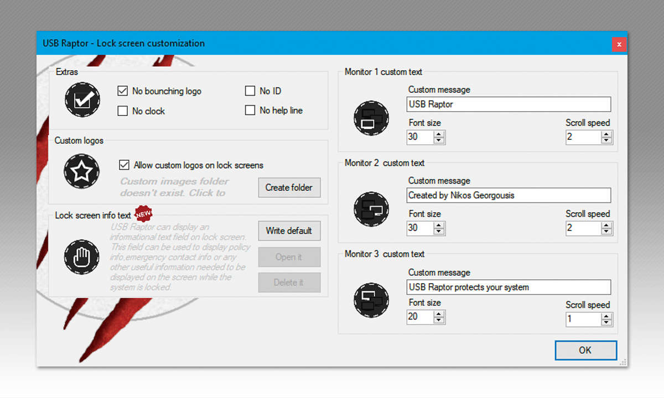Increase Monitor 1 font size
The width and height of the screenshot is (664, 398).
coord(439,134)
